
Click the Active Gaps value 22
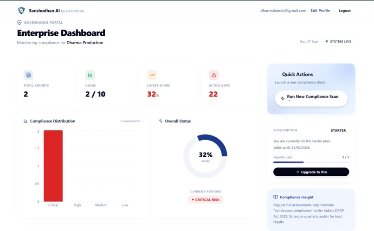click(213, 94)
